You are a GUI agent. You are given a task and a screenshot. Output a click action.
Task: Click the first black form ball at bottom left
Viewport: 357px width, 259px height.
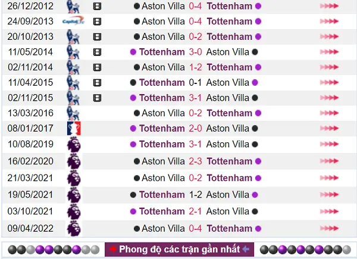click(12, 249)
